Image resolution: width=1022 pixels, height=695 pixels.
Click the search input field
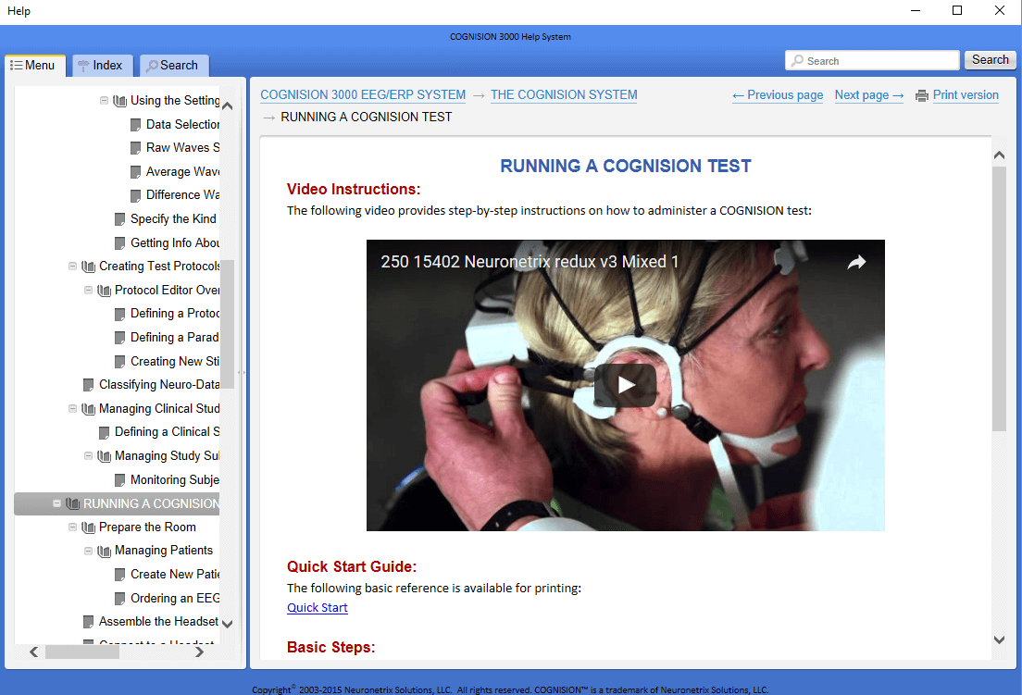(x=872, y=60)
